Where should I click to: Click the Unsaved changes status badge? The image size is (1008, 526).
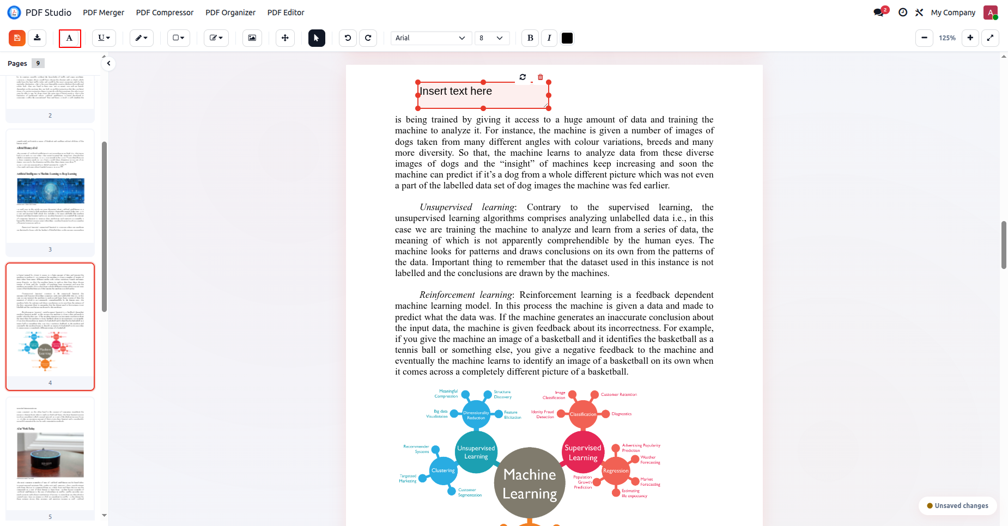[x=957, y=506]
